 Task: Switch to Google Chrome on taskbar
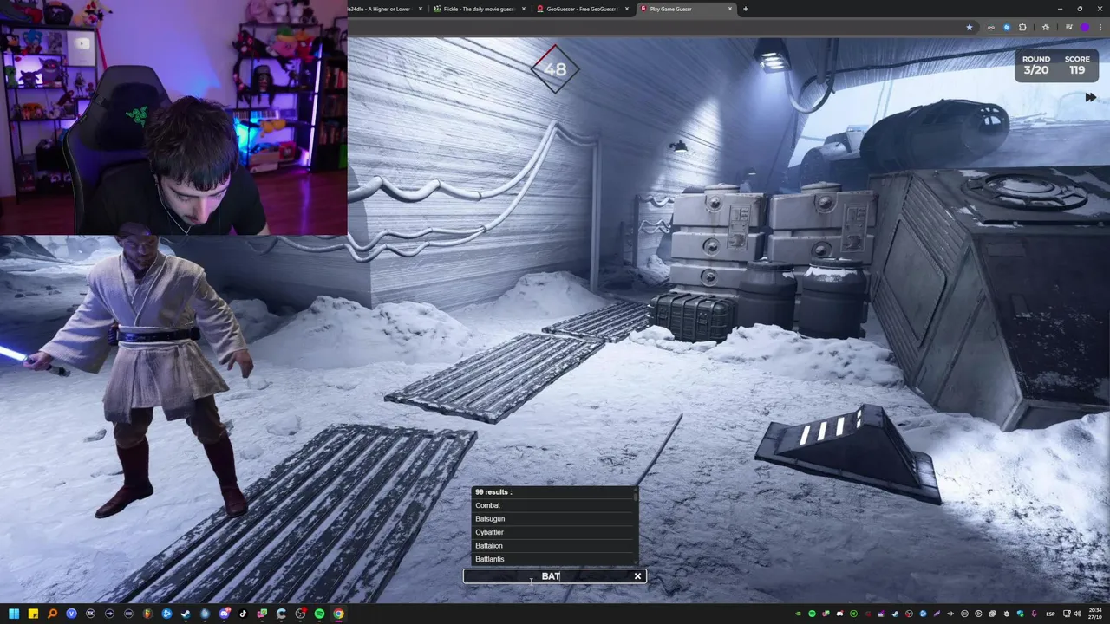click(x=338, y=614)
